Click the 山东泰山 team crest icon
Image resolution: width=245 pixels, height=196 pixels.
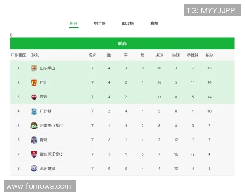click(34, 68)
